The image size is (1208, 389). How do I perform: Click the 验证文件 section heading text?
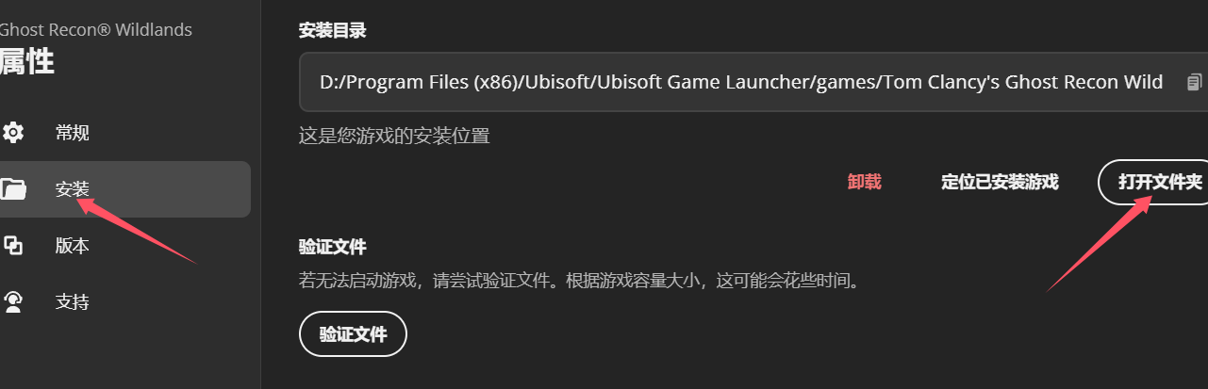point(332,247)
